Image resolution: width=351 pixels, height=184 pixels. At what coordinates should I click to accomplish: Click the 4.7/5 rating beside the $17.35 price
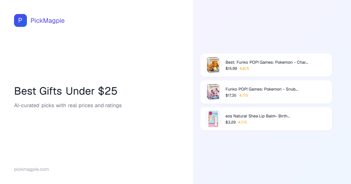click(x=244, y=96)
